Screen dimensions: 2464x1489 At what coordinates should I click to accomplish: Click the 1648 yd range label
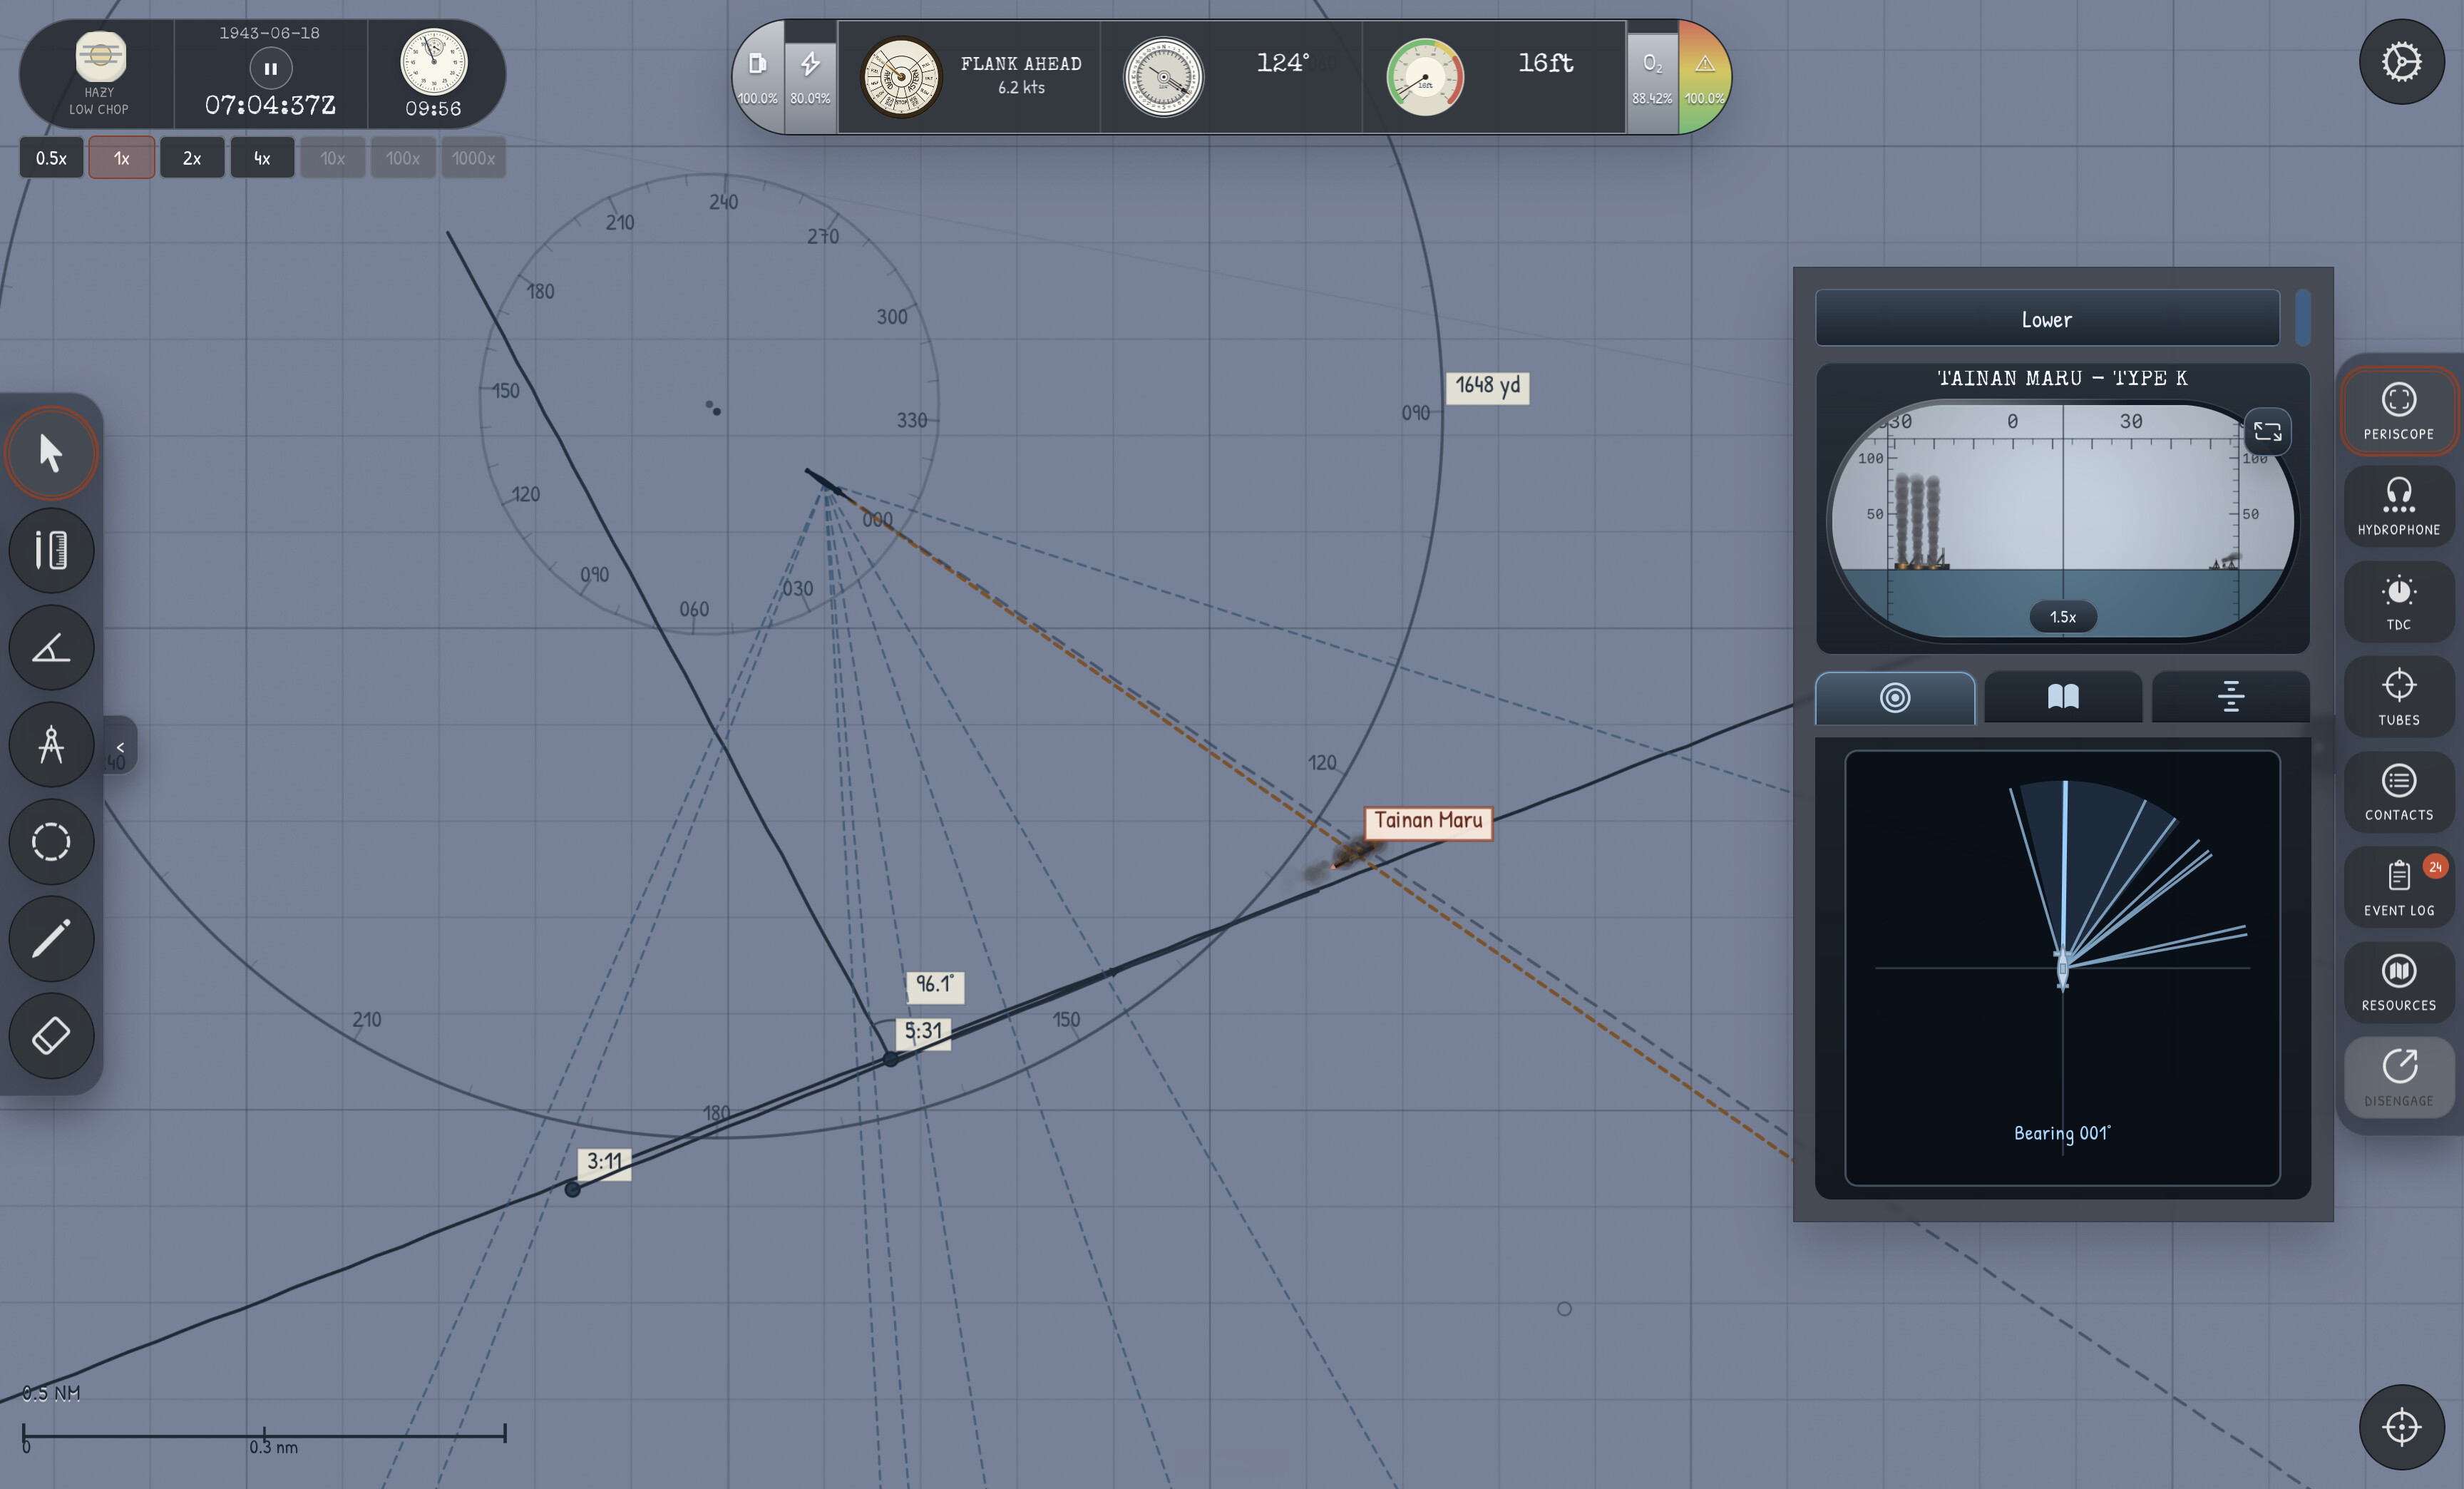(x=1487, y=387)
